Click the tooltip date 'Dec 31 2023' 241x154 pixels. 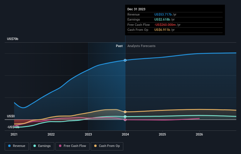[x=136, y=9]
